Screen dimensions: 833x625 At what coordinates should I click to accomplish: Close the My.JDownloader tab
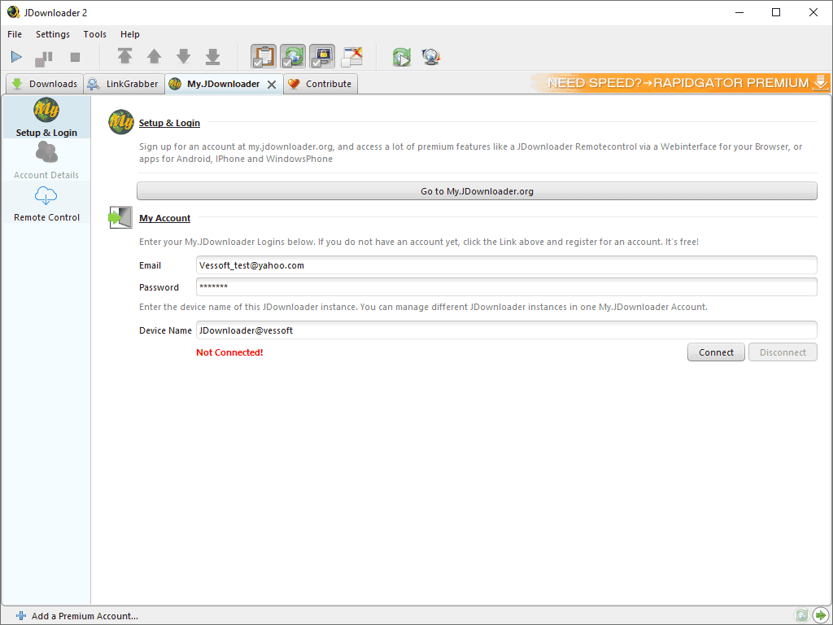point(272,85)
